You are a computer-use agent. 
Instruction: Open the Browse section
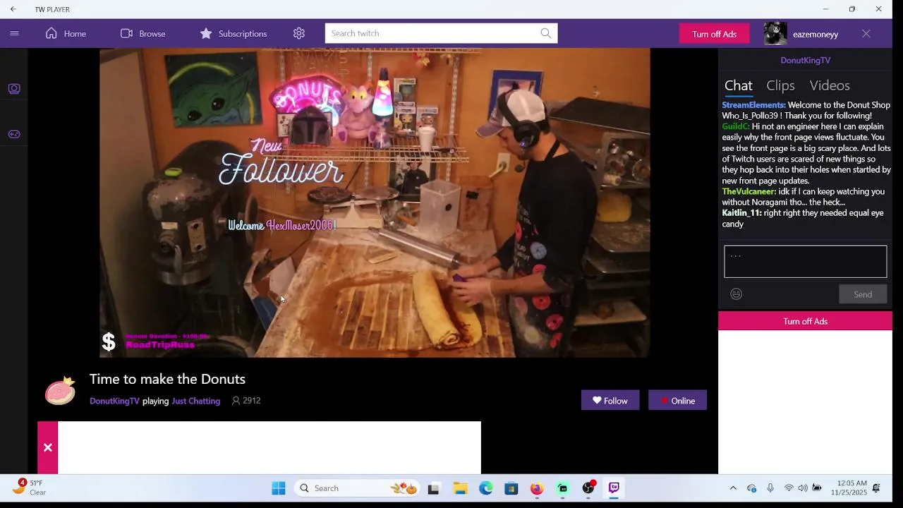(x=143, y=33)
